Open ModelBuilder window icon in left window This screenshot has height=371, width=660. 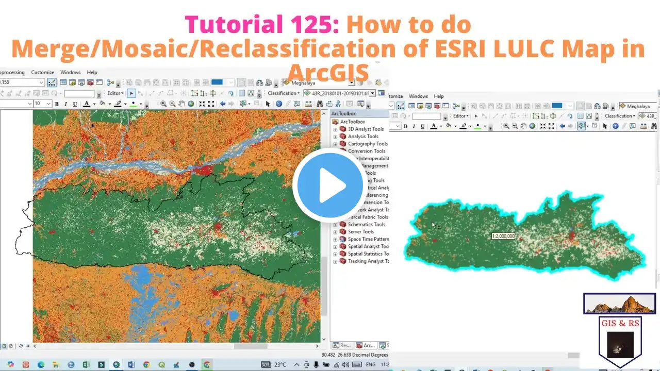(x=110, y=82)
